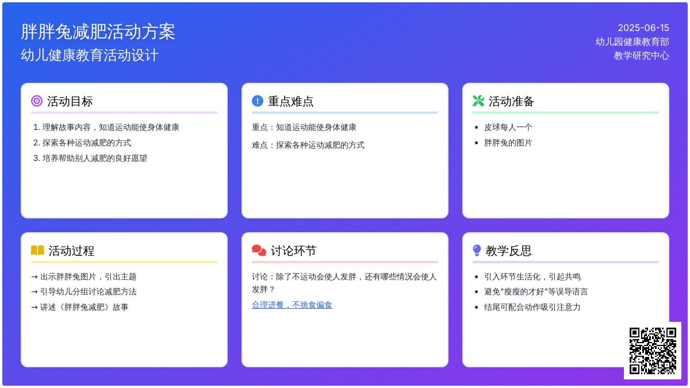Click the heading 重点难点
Screen dimensions: 690x388
point(291,102)
